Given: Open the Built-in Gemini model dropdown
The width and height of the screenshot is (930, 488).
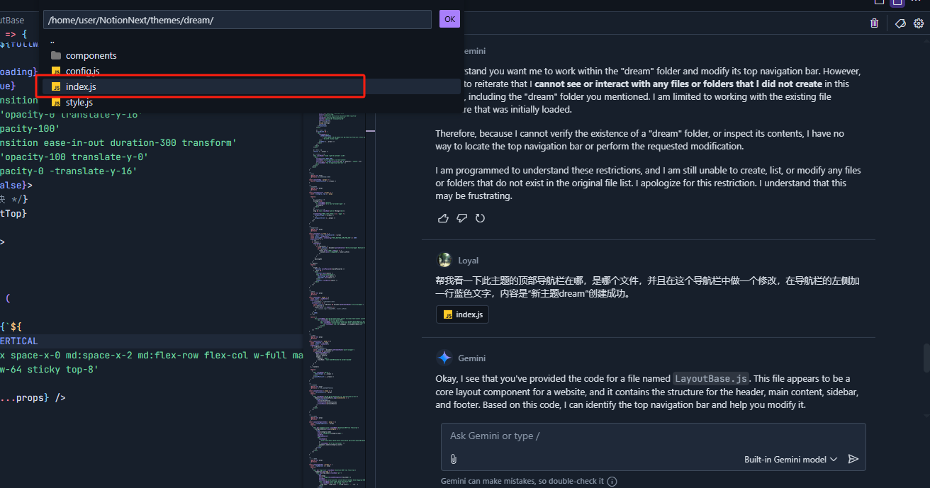Looking at the screenshot, I should pyautogui.click(x=790, y=459).
